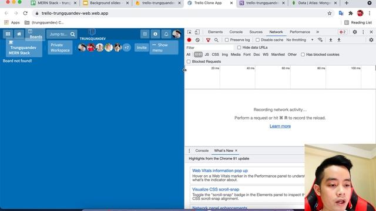Check Has blocked cookies checkbox

click(303, 55)
